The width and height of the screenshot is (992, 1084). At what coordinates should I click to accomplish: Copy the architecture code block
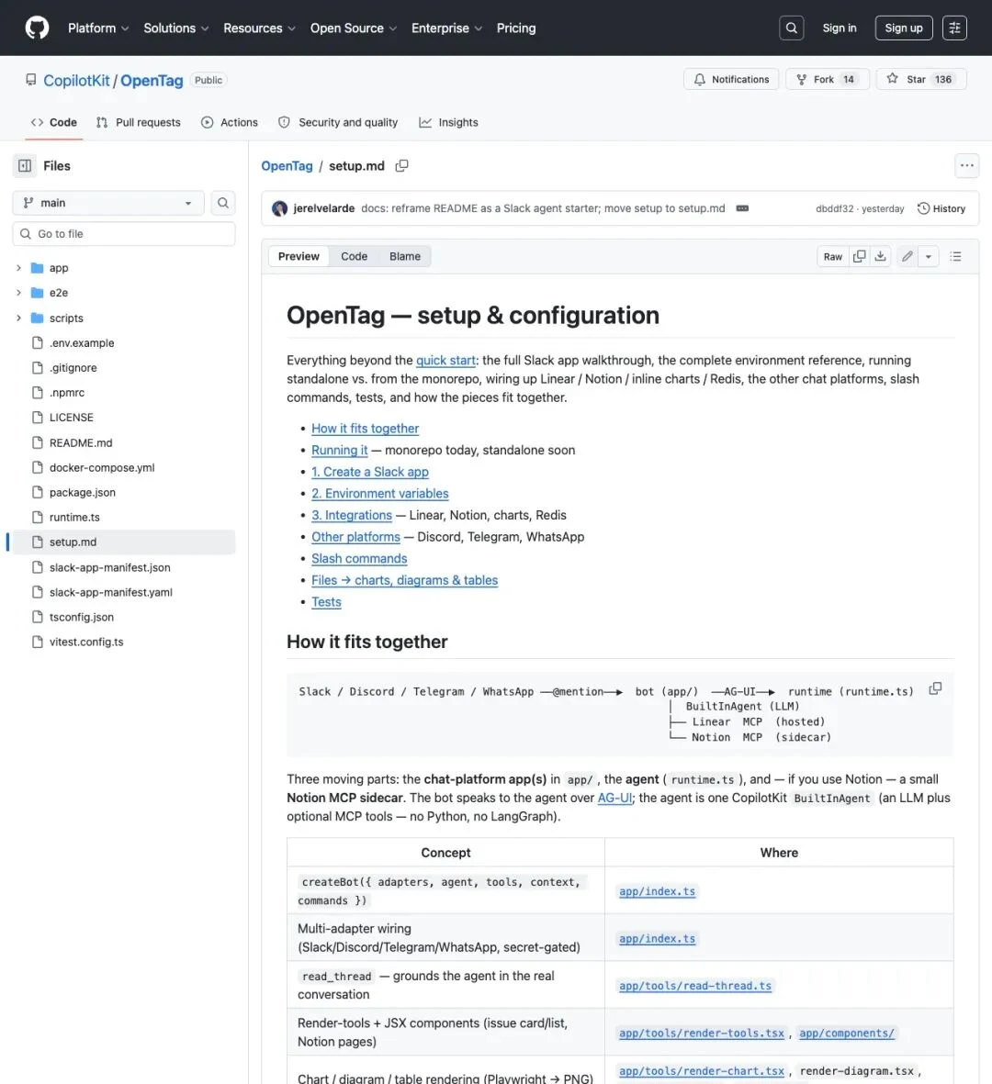[x=935, y=688]
